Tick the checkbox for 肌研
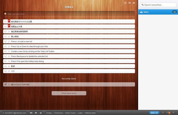 (x=5, y=66)
